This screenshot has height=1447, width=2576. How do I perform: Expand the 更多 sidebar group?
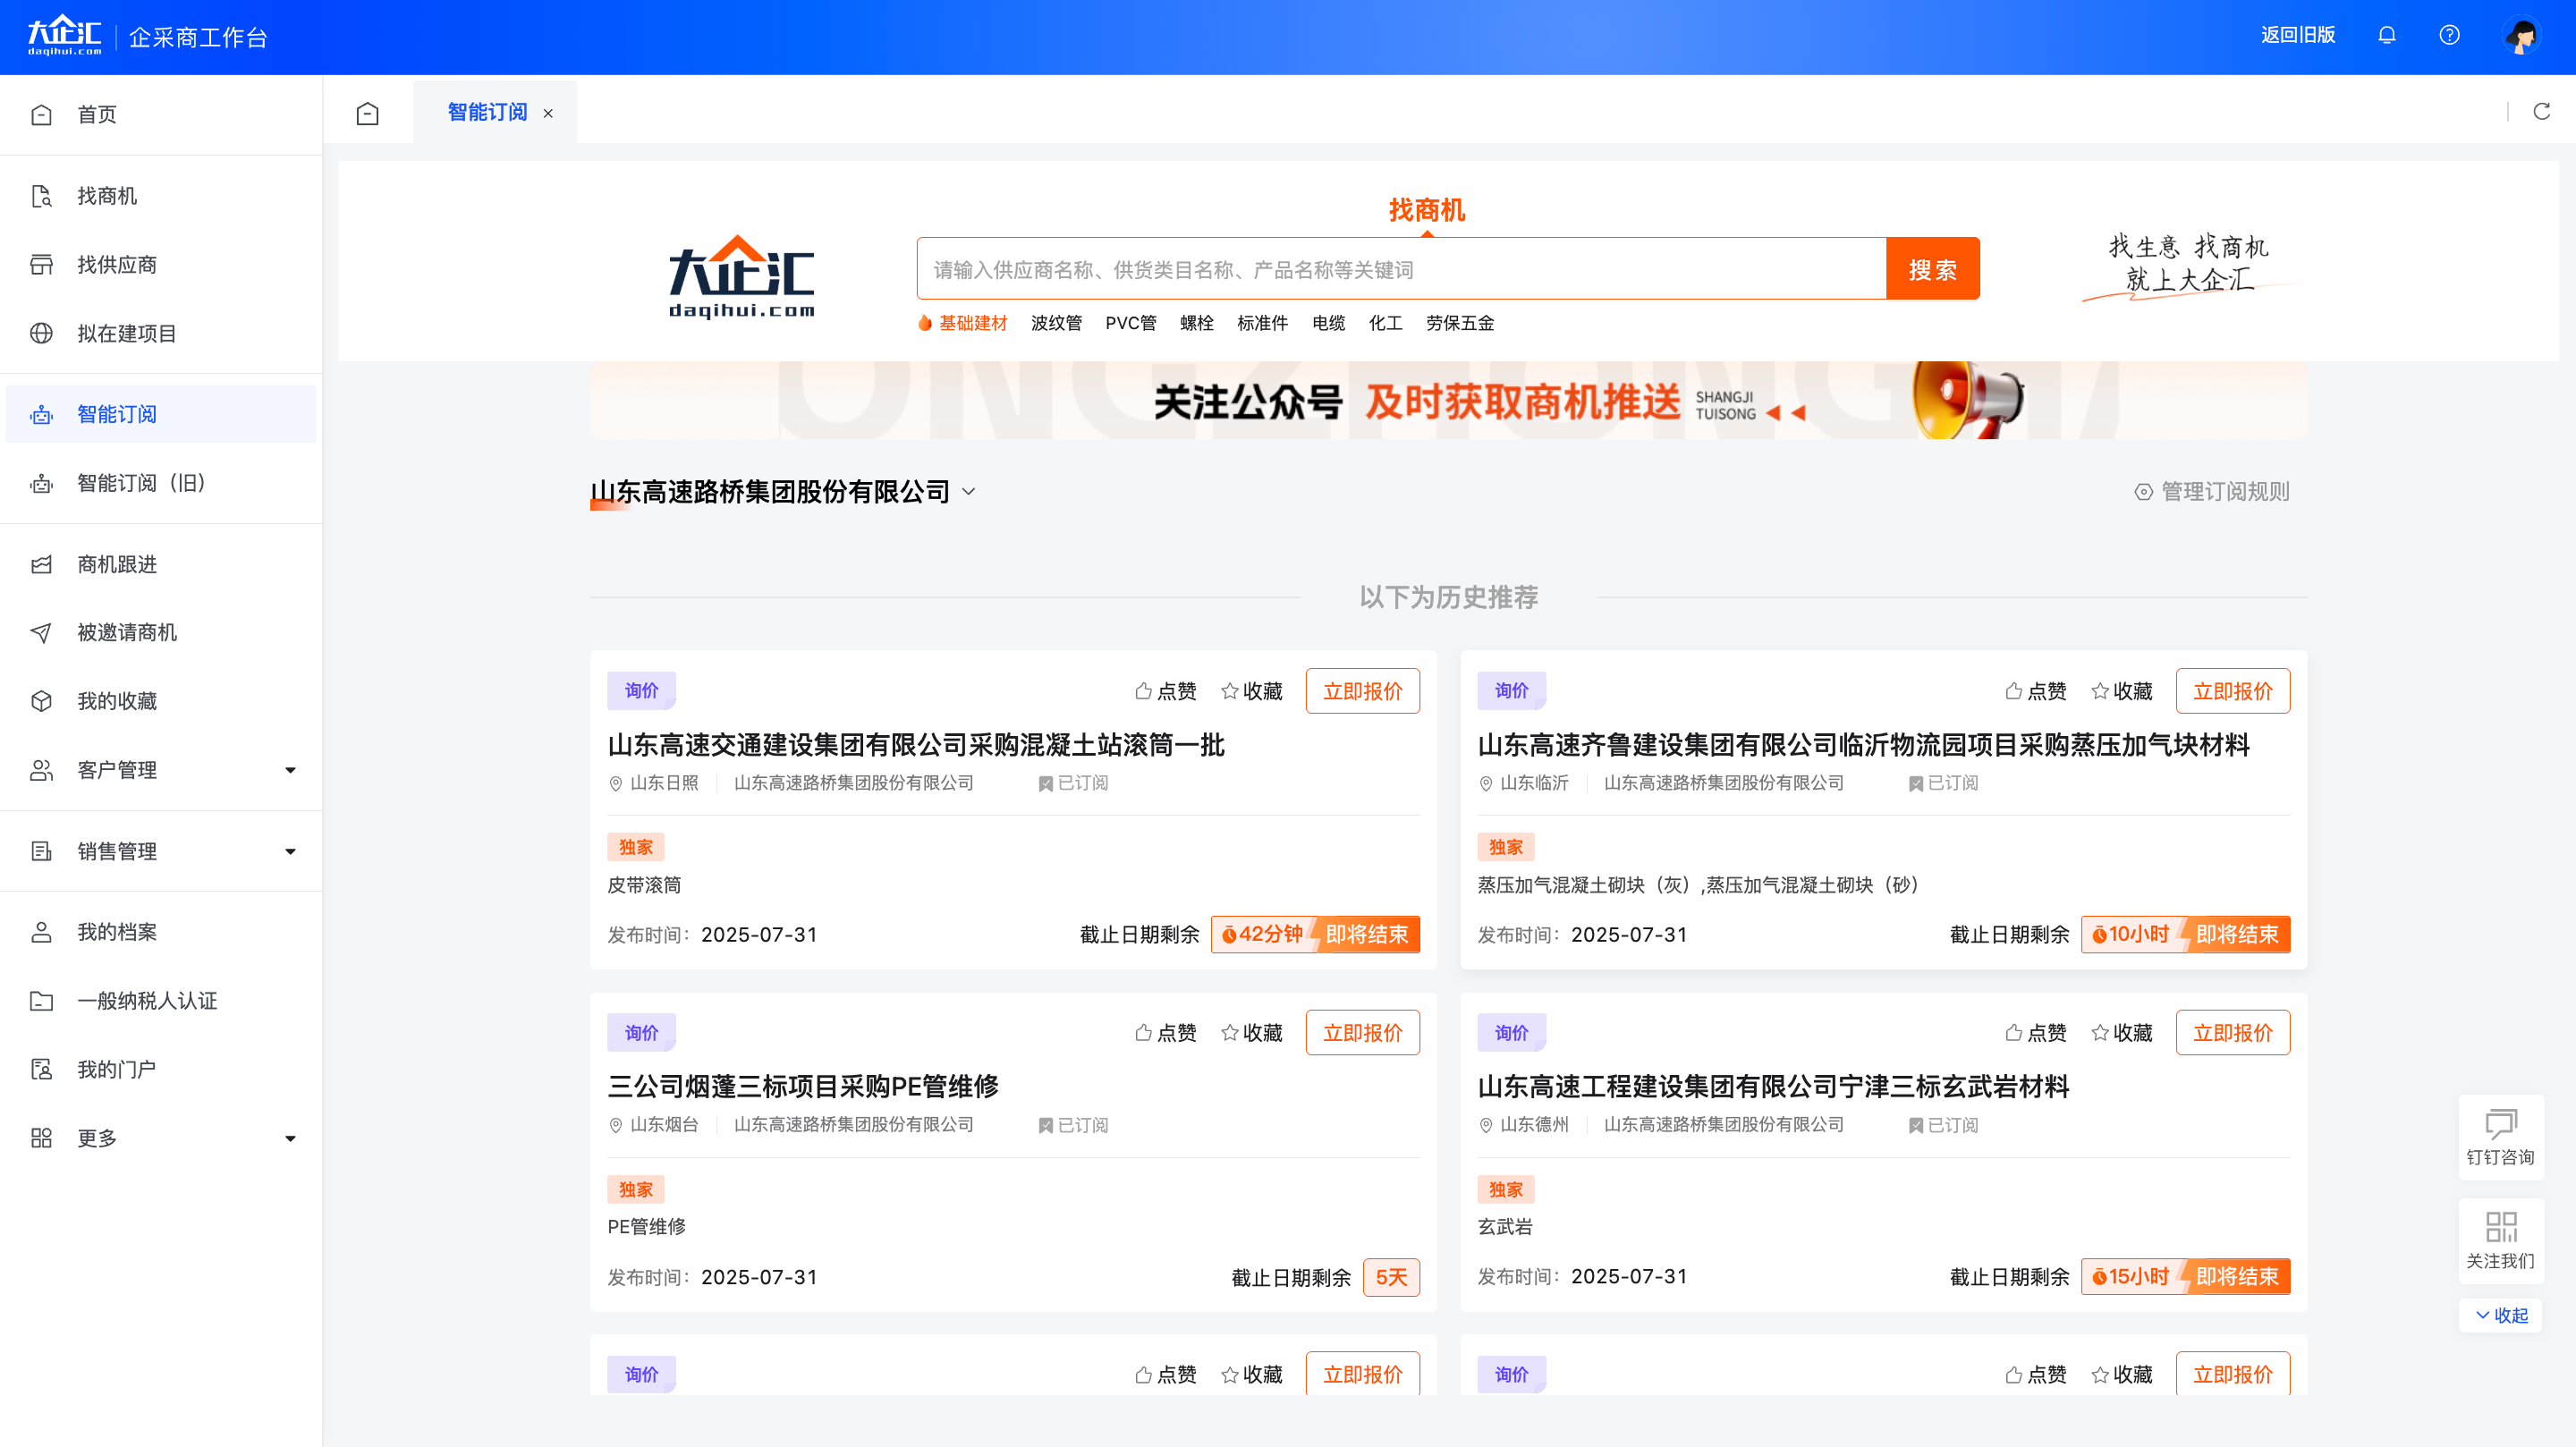(161, 1139)
